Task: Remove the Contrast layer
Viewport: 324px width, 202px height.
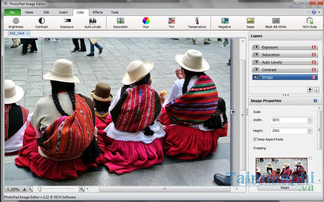Action: pos(313,69)
